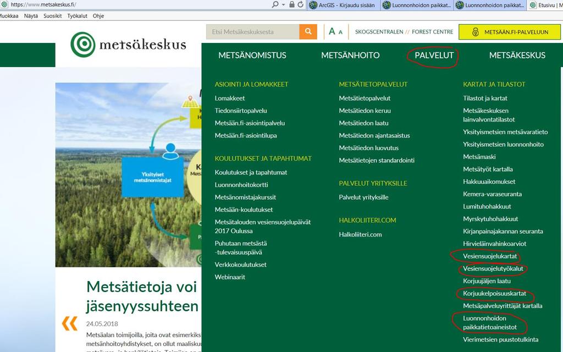This screenshot has height=352, width=563.
Task: Open the Tiedonsiirtopalvelu link
Action: [x=241, y=111]
